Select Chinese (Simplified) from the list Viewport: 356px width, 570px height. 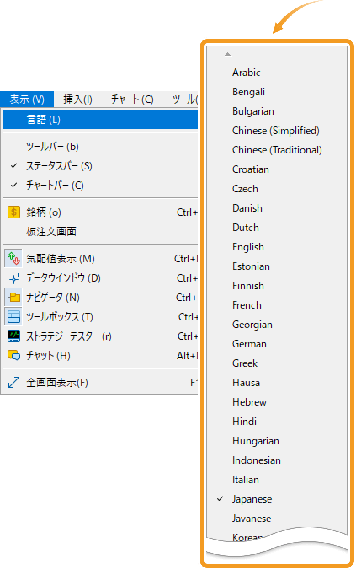tap(276, 131)
